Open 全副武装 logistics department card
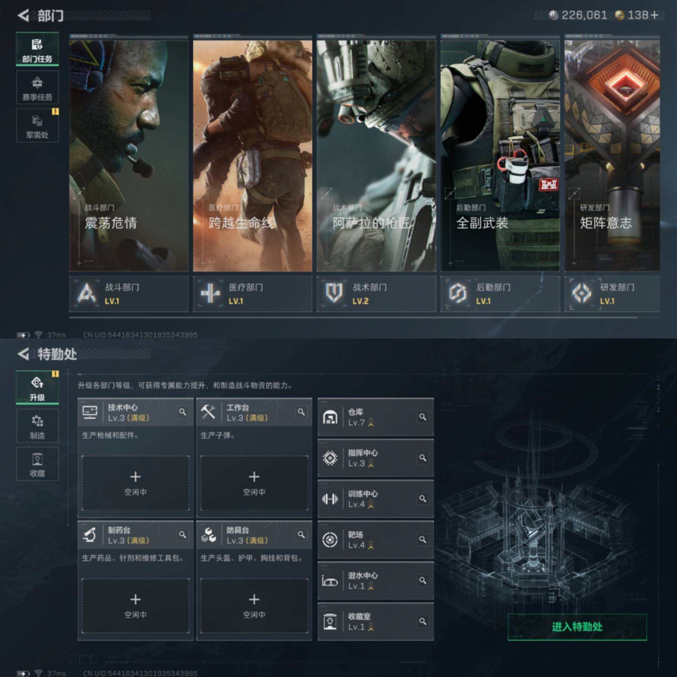This screenshot has width=677, height=677. tap(500, 155)
